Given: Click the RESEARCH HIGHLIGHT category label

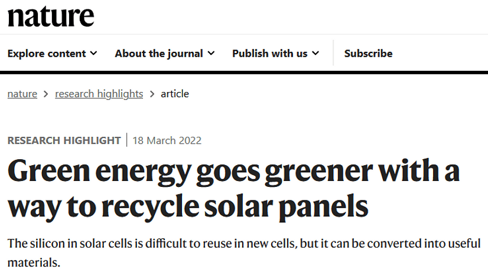Looking at the screenshot, I should click(64, 140).
